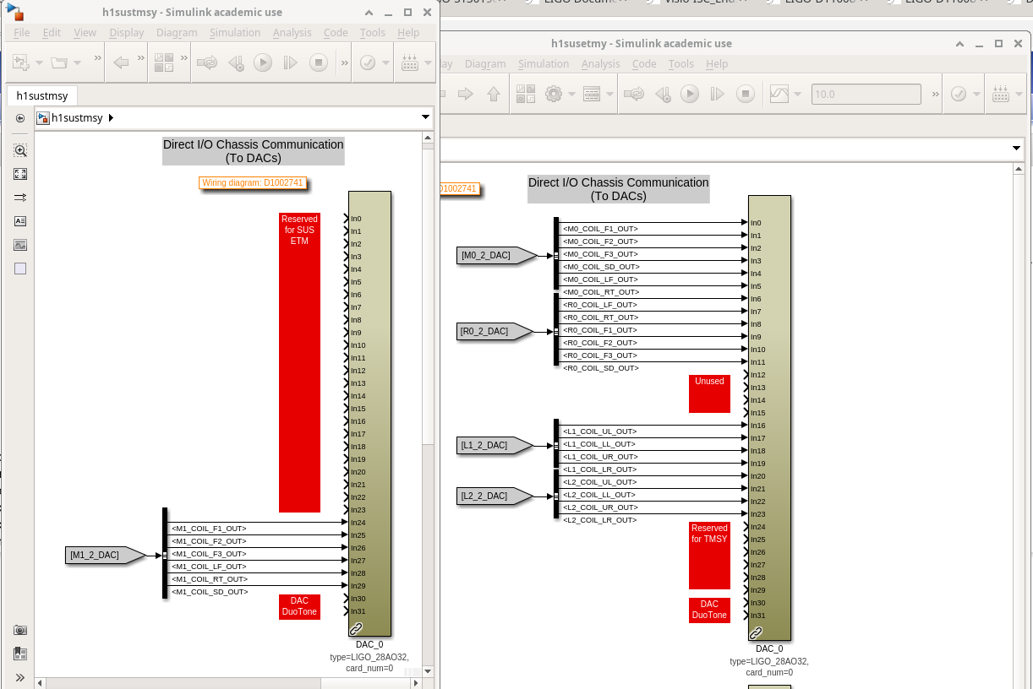Open breadcrumb dropdown arrow in h1sustmsy window
This screenshot has width=1033, height=689.
[x=425, y=117]
